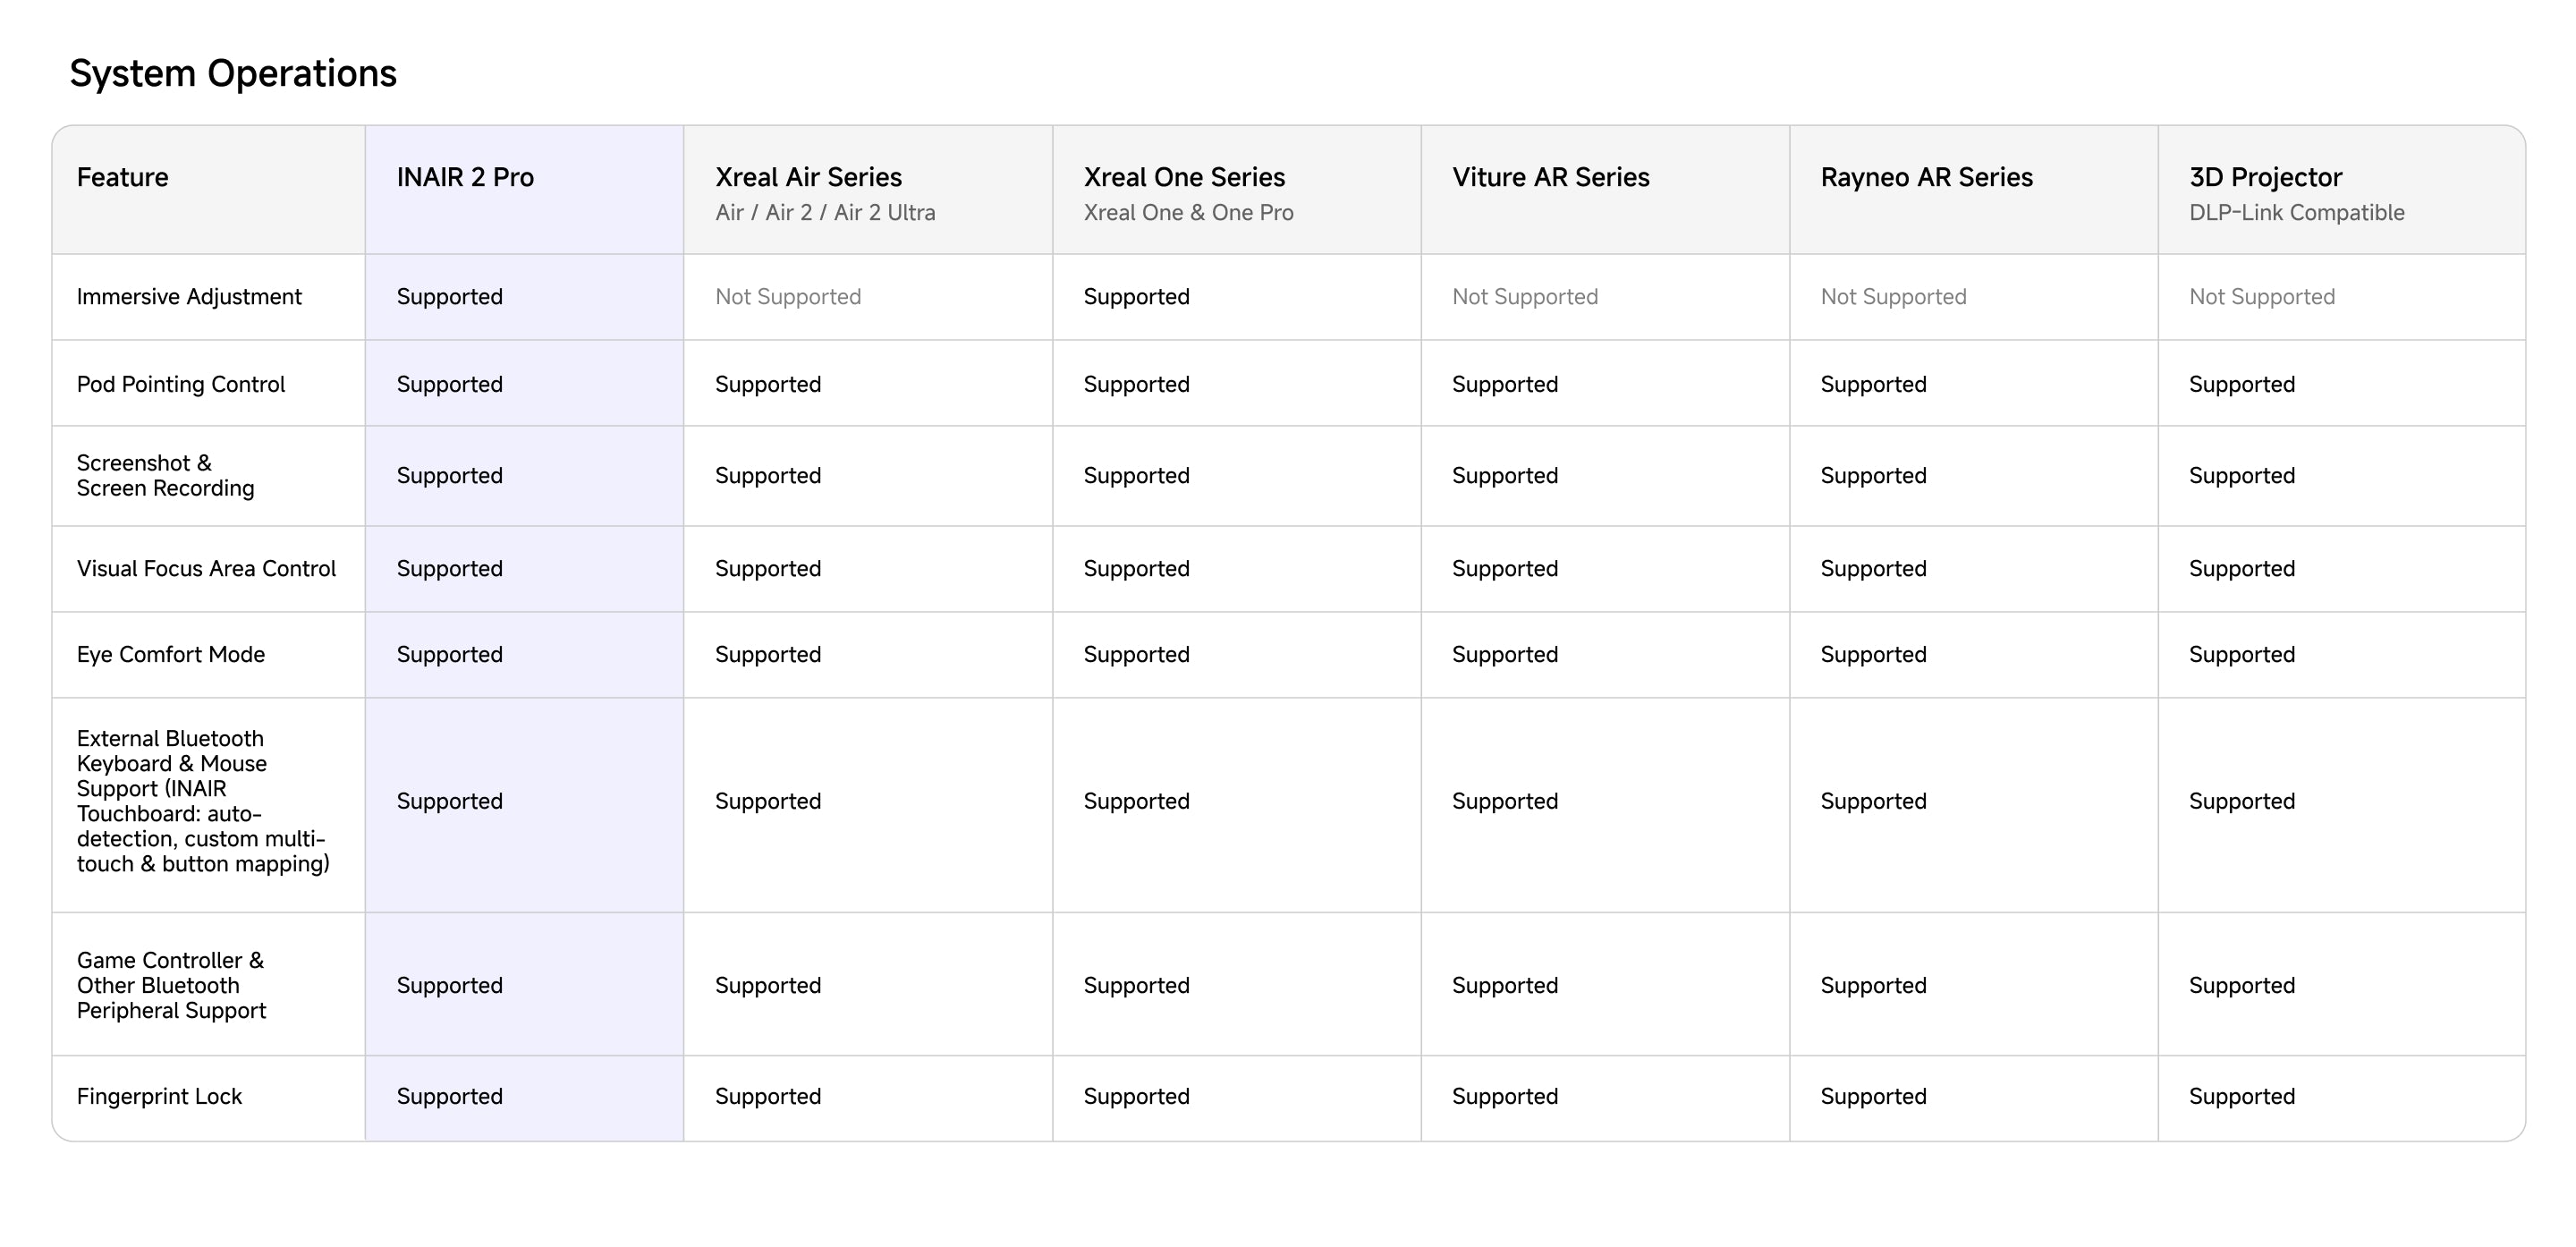Screen dimensions: 2576x1247
Task: Click the Eye Comfort Mode label
Action: coord(171,655)
